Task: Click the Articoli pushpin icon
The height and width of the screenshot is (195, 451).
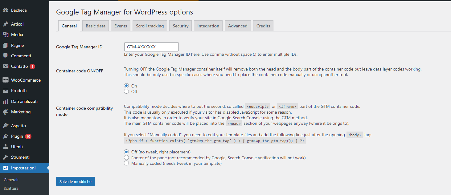Action: 6,24
